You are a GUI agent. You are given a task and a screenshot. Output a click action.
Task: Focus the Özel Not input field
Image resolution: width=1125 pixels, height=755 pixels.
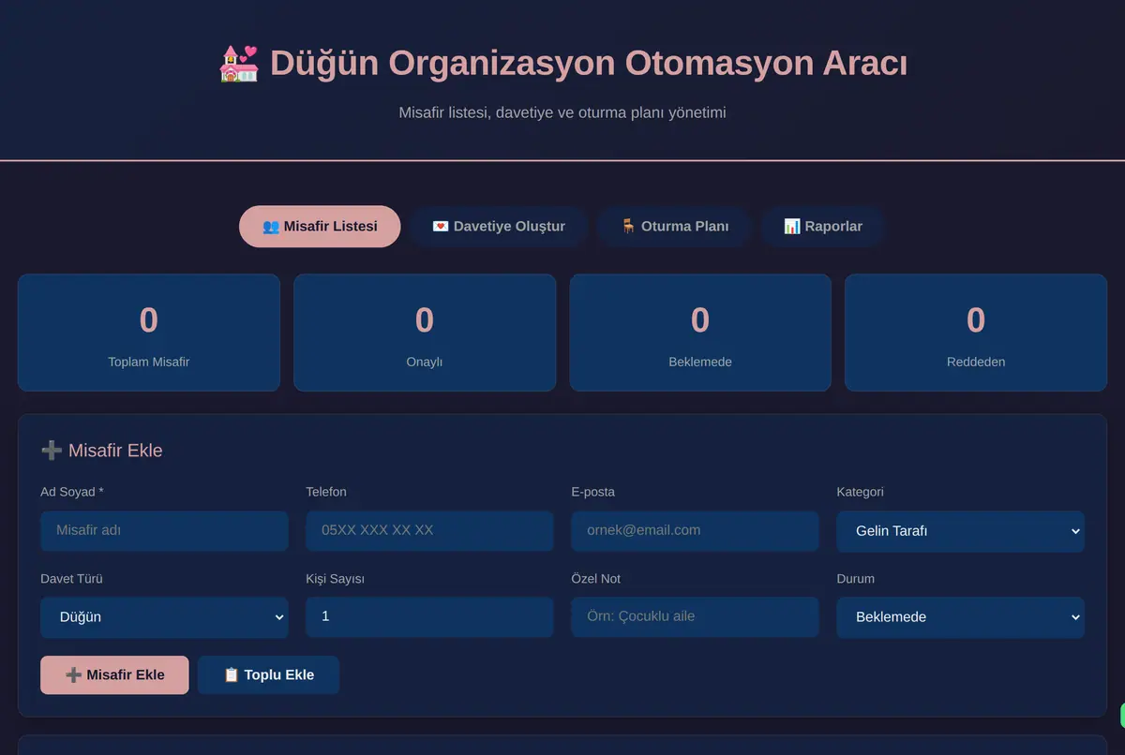pos(695,616)
